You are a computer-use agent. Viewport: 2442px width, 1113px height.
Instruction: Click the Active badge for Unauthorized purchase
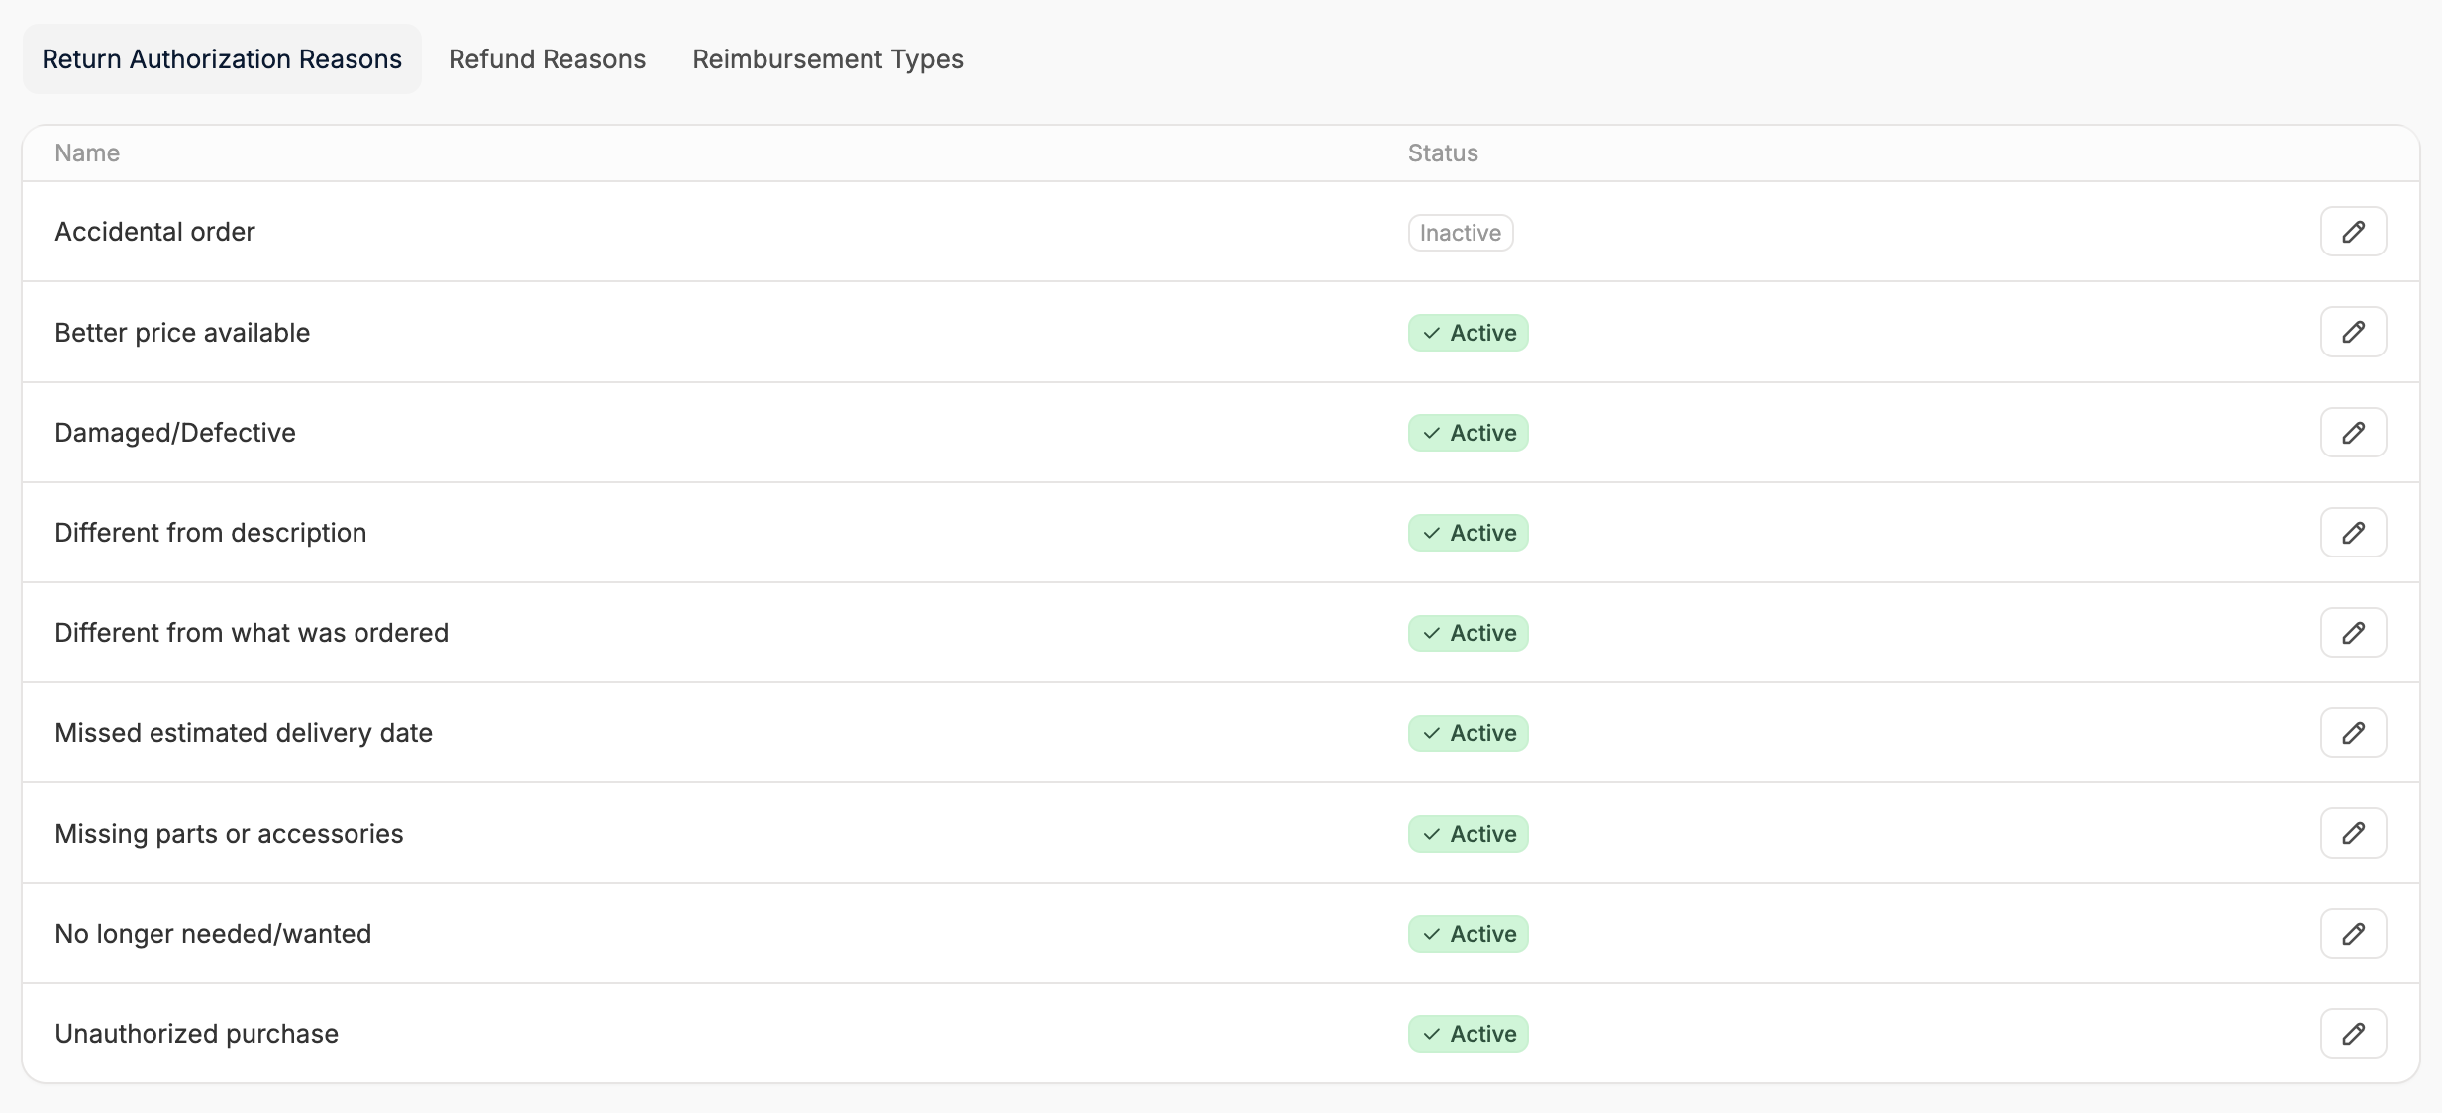pos(1468,1034)
